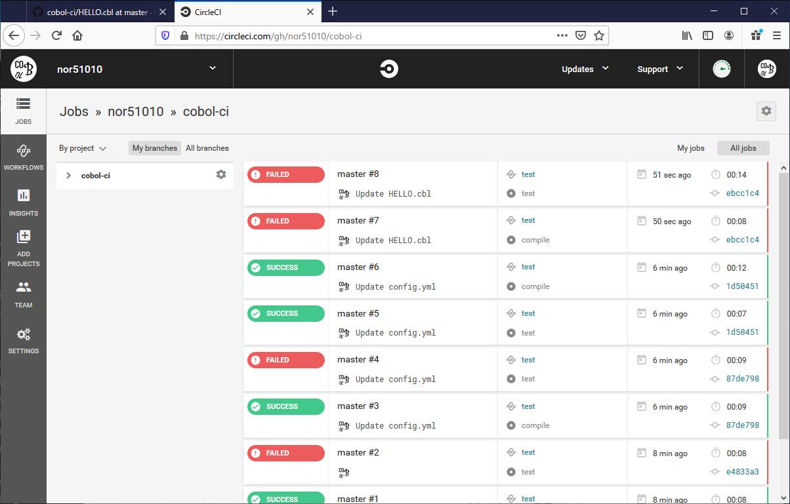Open the master #2 job
This screenshot has width=790, height=504.
pyautogui.click(x=358, y=452)
